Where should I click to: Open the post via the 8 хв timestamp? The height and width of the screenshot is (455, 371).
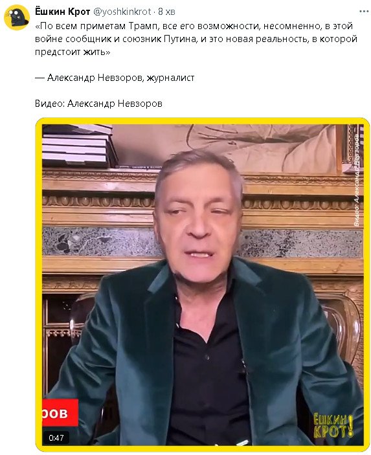click(166, 12)
